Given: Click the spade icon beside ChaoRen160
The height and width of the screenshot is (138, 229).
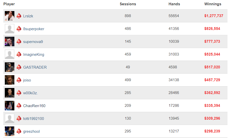Looking at the screenshot, I should 19,106.
